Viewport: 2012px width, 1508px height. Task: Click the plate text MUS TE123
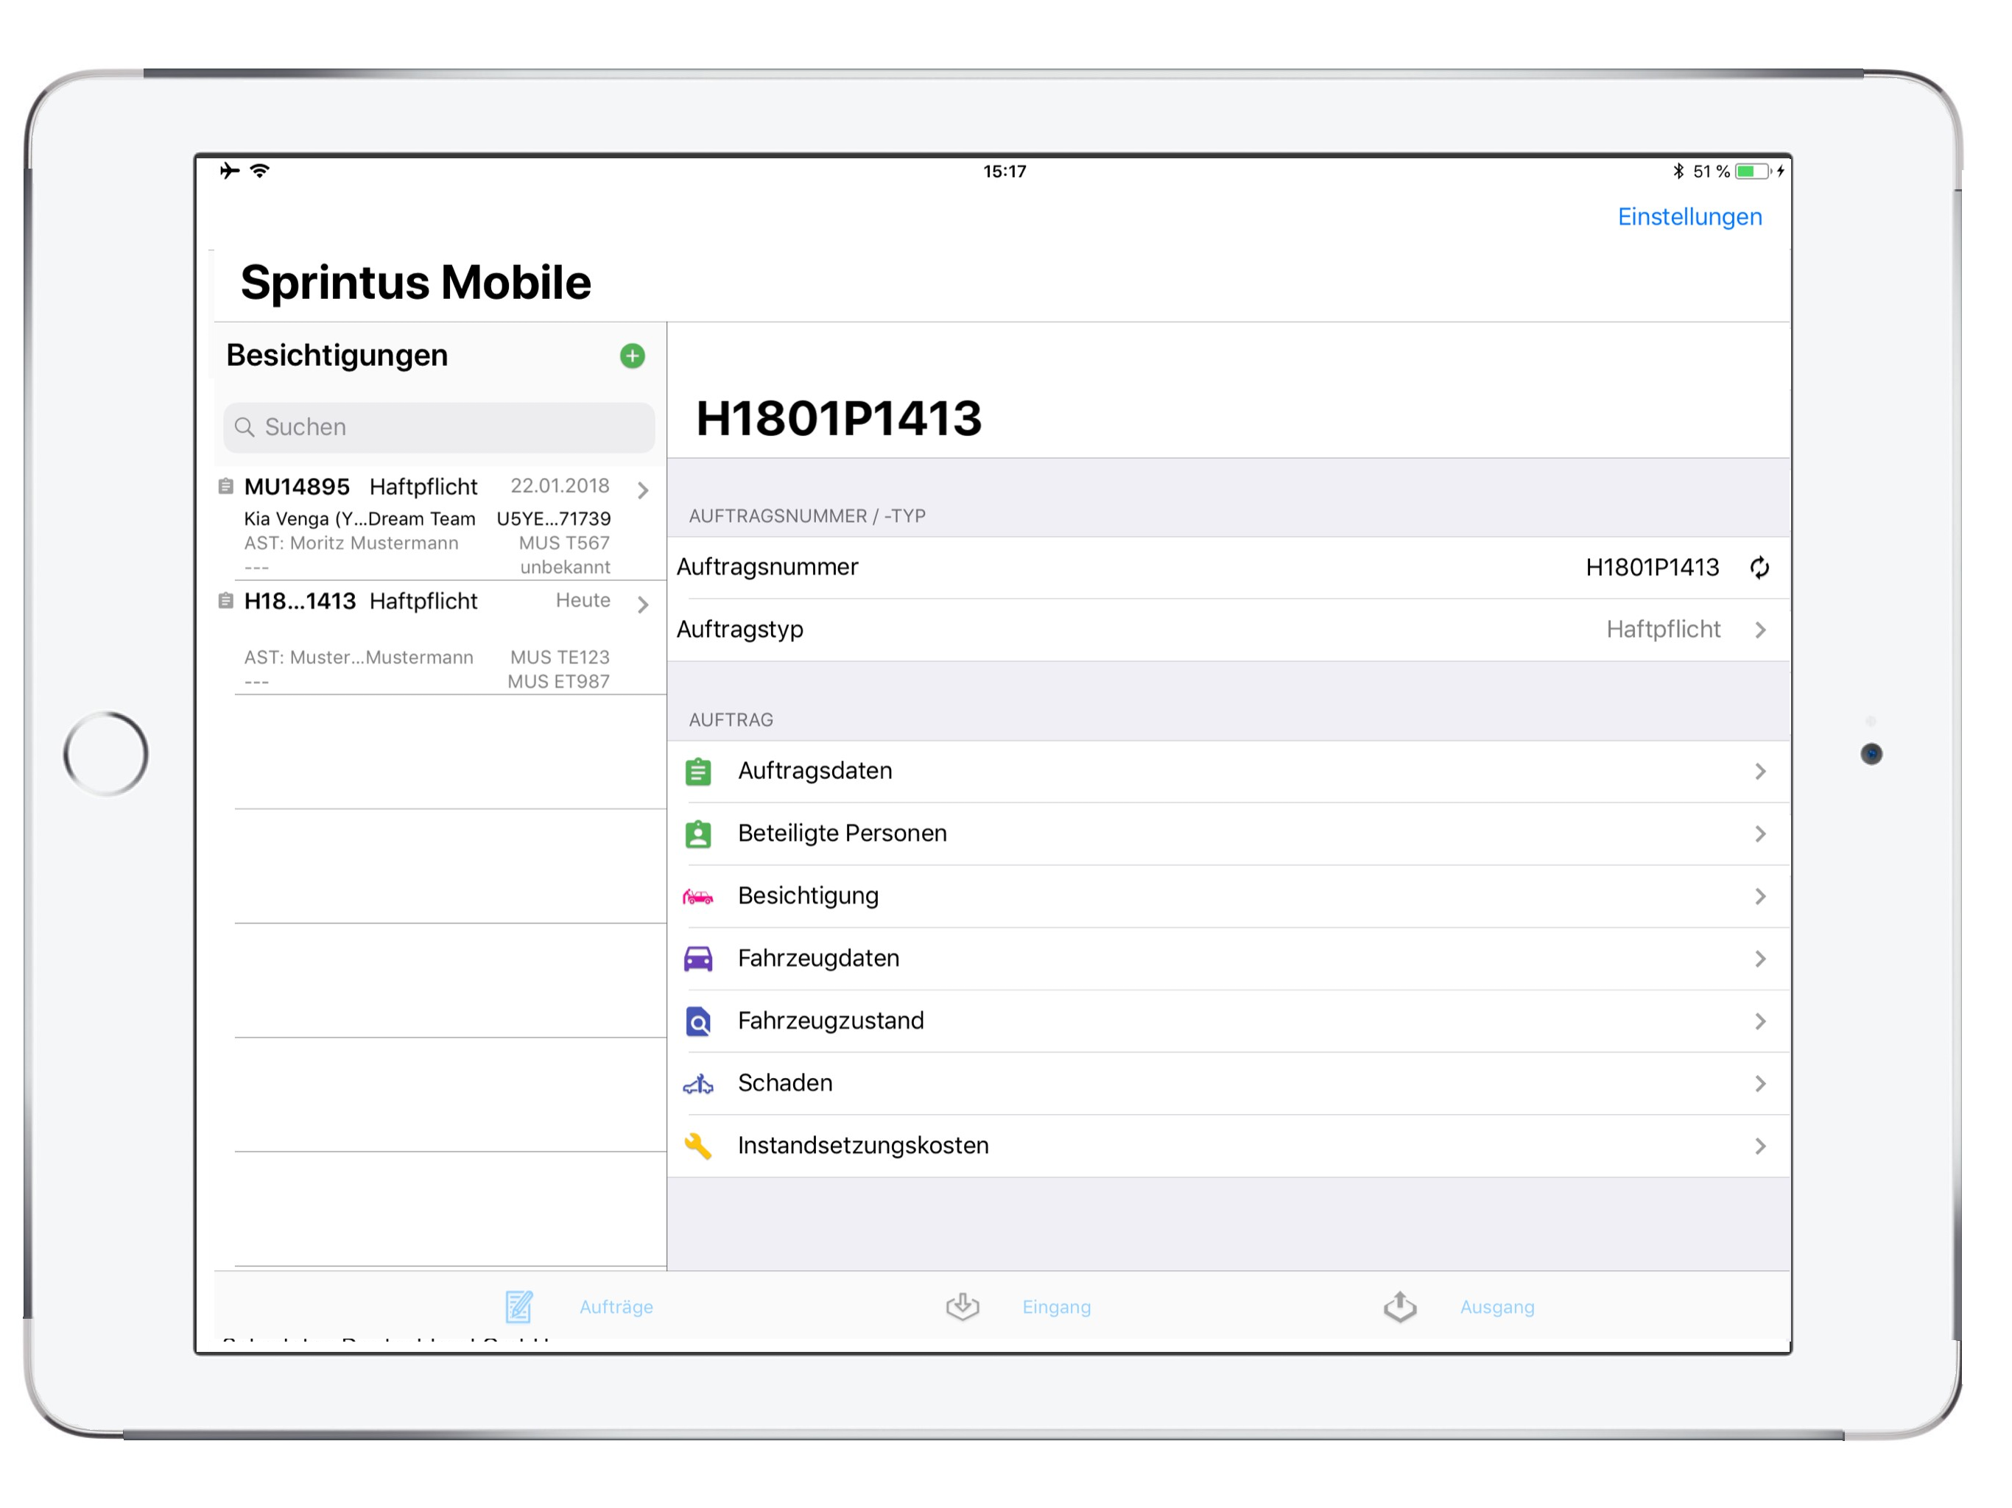pos(560,658)
